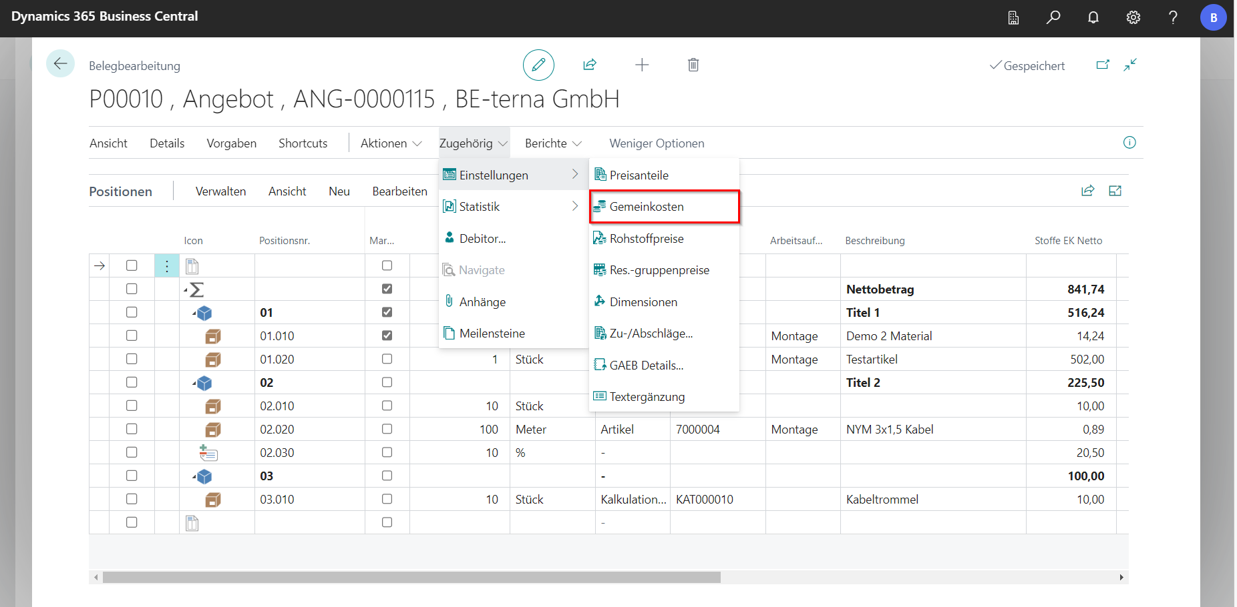Toggle Mar... checkbox for position 01.020
The height and width of the screenshot is (607, 1237).
tap(387, 359)
